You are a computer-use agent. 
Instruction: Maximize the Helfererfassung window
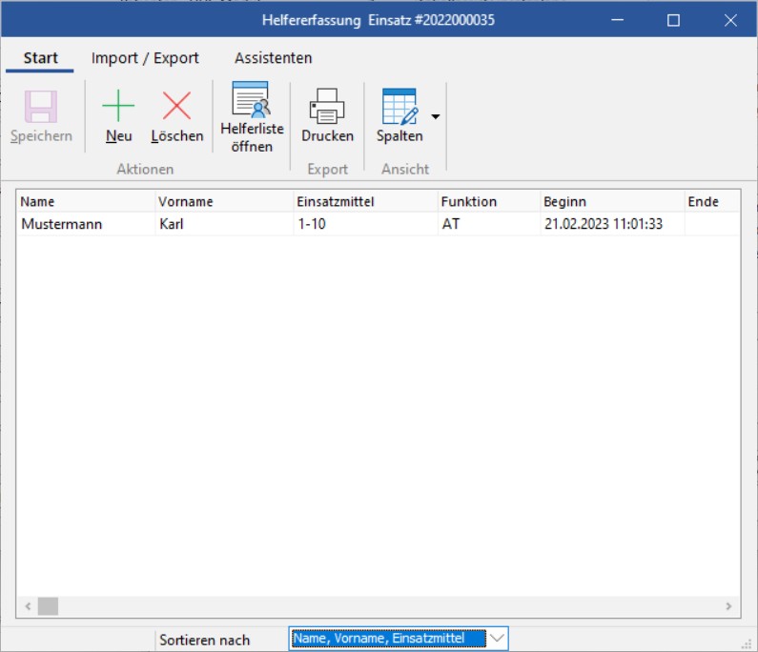click(673, 20)
